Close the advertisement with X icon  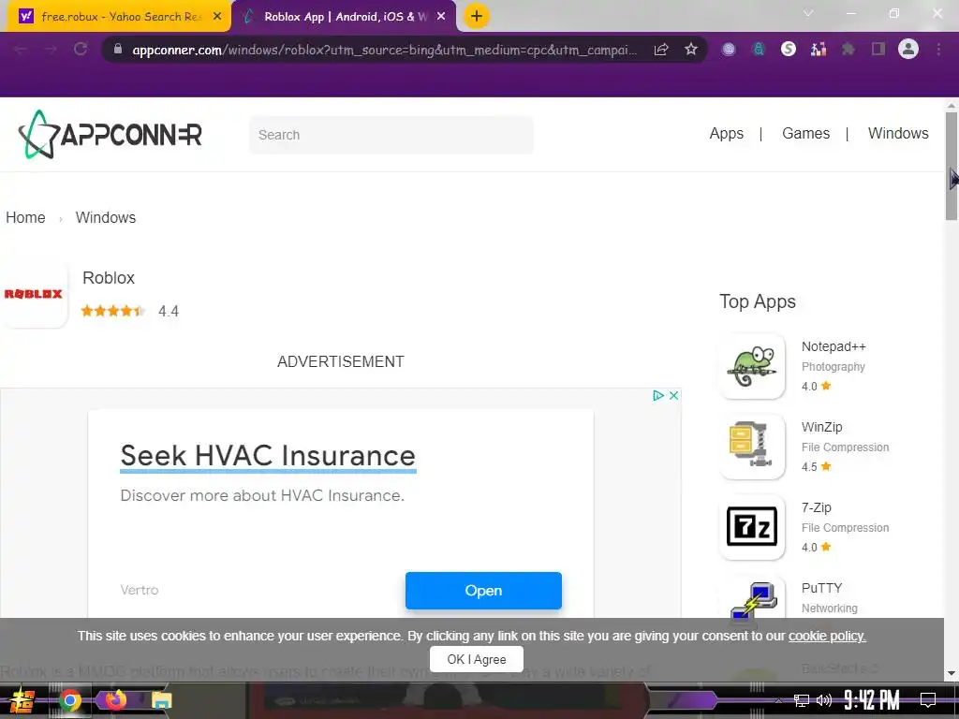673,396
